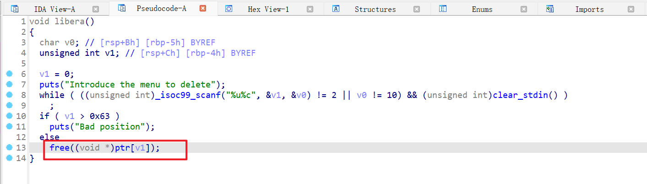Click the Hex View-1 tab icon

coord(229,9)
